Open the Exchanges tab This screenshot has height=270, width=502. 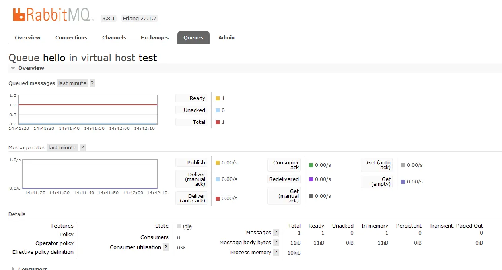point(155,37)
